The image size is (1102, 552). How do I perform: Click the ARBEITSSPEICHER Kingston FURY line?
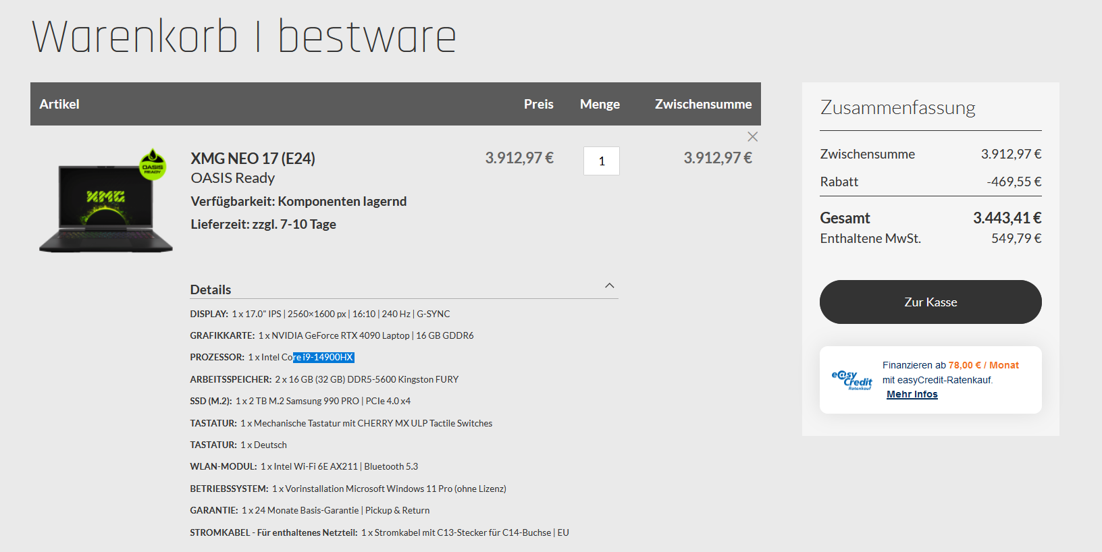324,379
